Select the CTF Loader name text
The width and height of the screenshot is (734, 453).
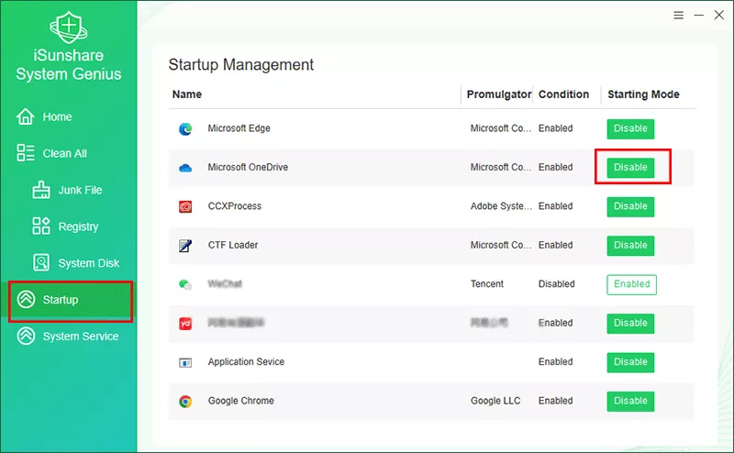[233, 245]
